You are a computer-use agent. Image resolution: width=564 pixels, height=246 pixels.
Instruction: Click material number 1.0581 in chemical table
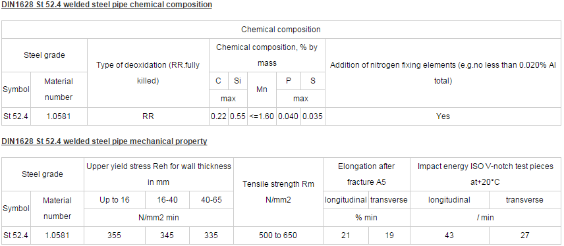point(59,116)
